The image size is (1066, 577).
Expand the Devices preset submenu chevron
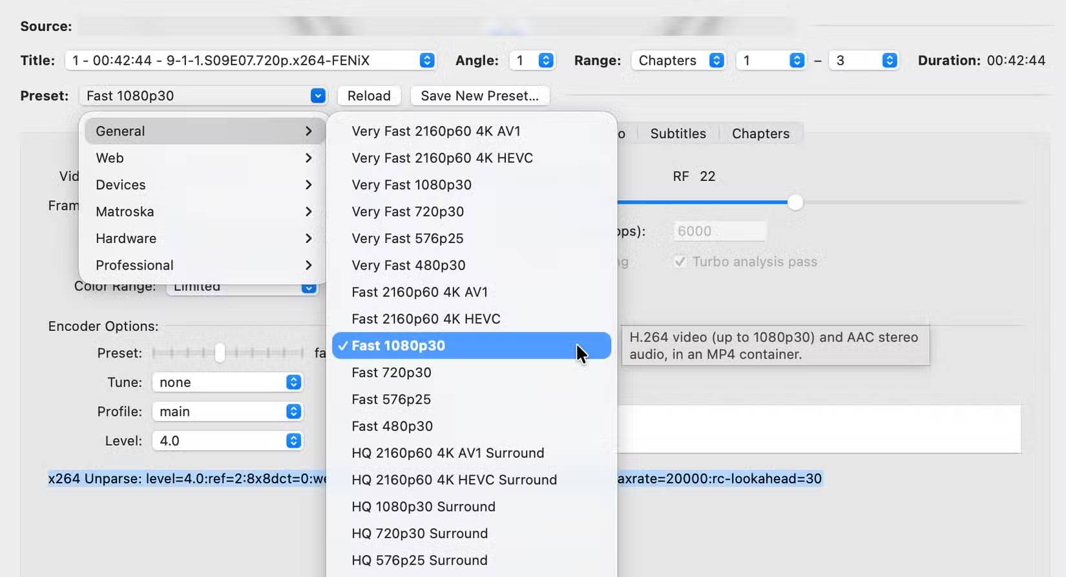click(x=308, y=185)
